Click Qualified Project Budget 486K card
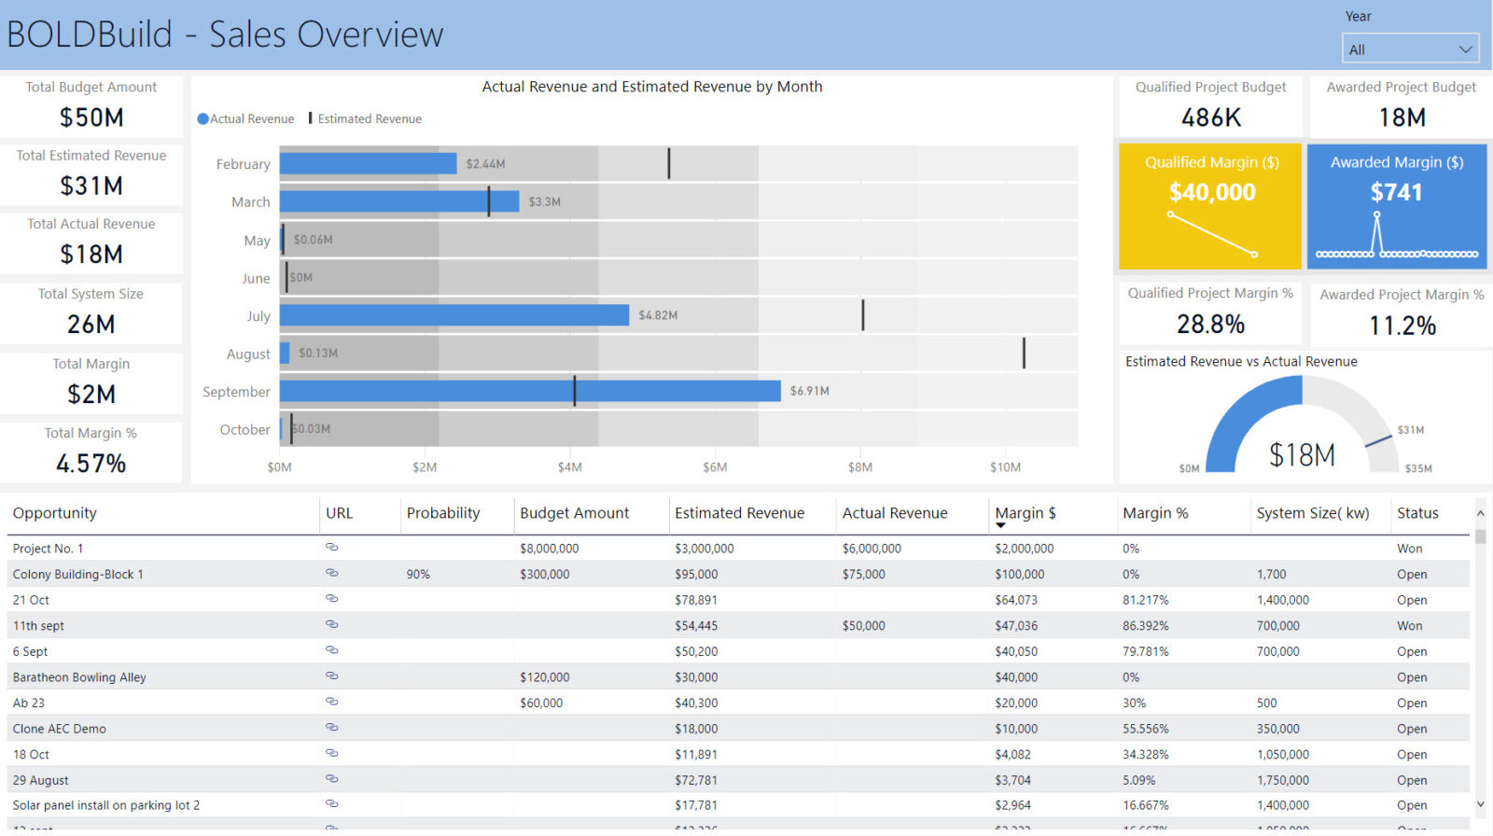 (x=1210, y=105)
